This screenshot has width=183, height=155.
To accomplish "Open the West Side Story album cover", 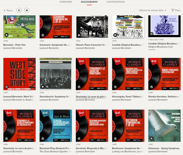I will click(20, 74).
